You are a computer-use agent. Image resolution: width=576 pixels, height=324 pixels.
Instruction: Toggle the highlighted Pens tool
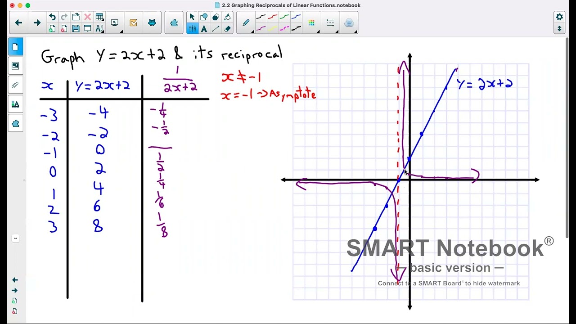coord(192,28)
